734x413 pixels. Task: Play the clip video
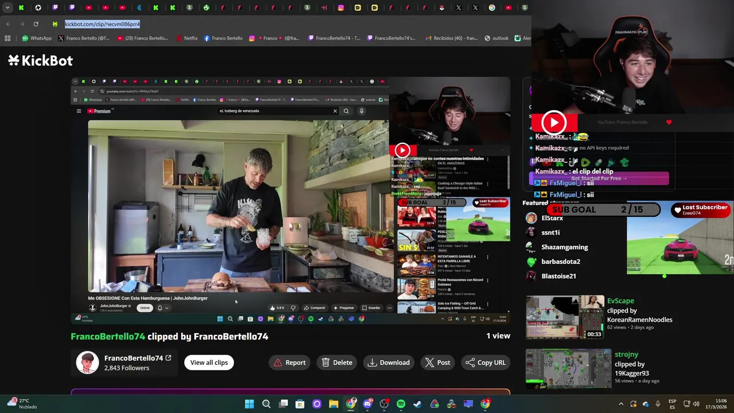tap(290, 201)
